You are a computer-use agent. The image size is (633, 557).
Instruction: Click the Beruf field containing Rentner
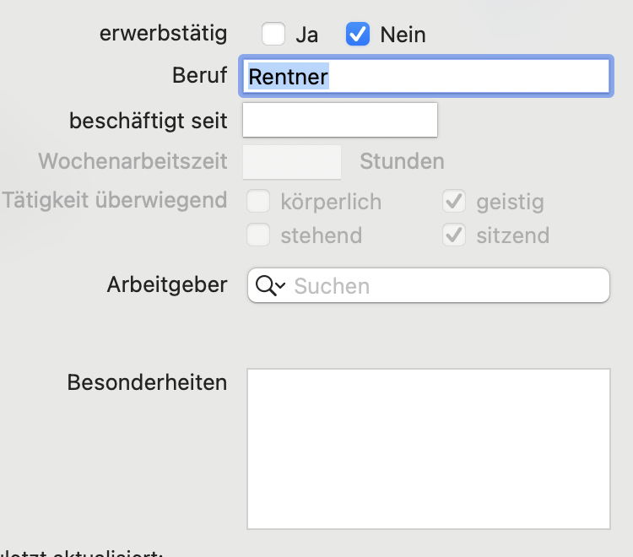pyautogui.click(x=426, y=76)
